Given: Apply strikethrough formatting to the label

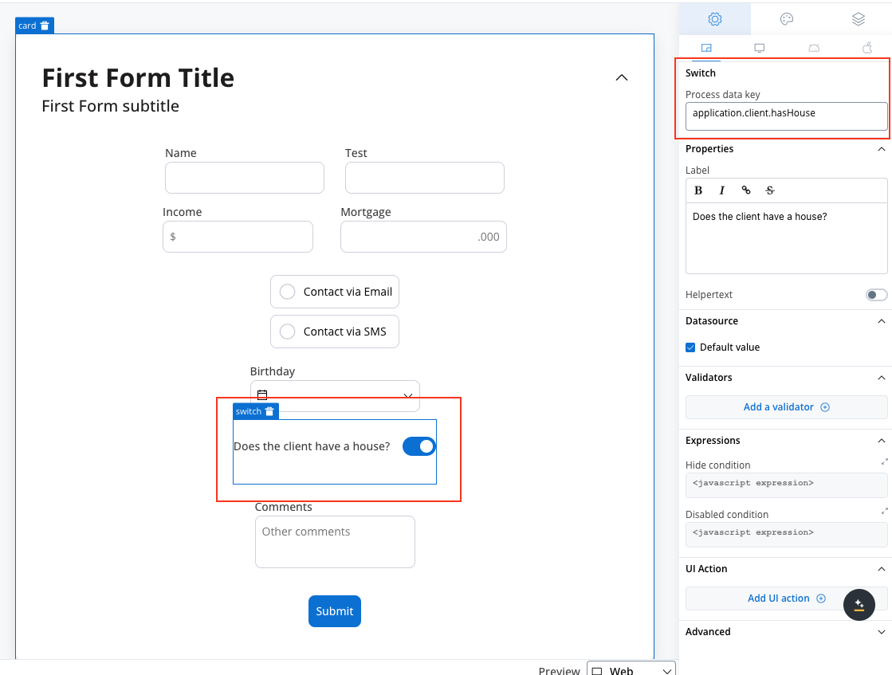Looking at the screenshot, I should pyautogui.click(x=770, y=190).
